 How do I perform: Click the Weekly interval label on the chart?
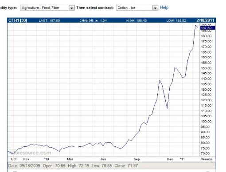[x=207, y=159]
